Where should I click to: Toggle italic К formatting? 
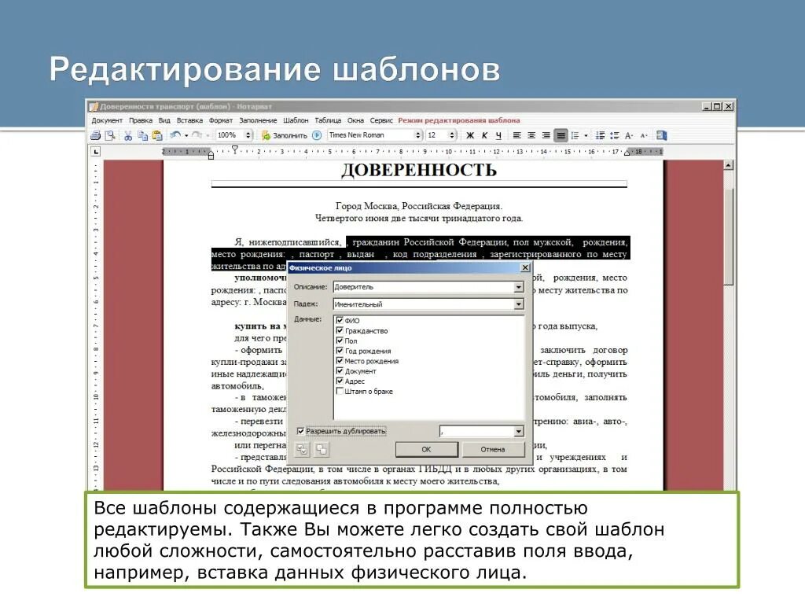[x=484, y=135]
